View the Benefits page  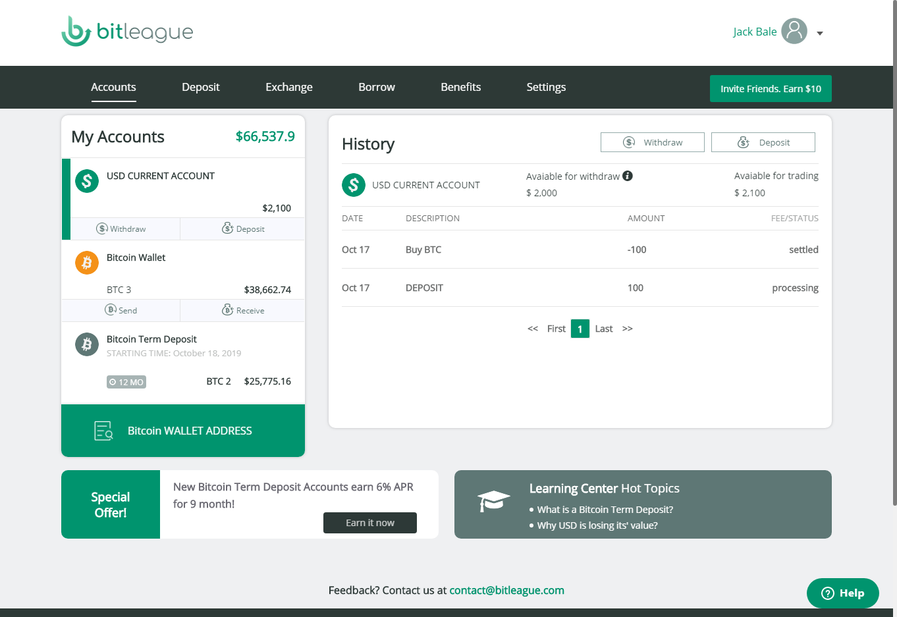461,87
